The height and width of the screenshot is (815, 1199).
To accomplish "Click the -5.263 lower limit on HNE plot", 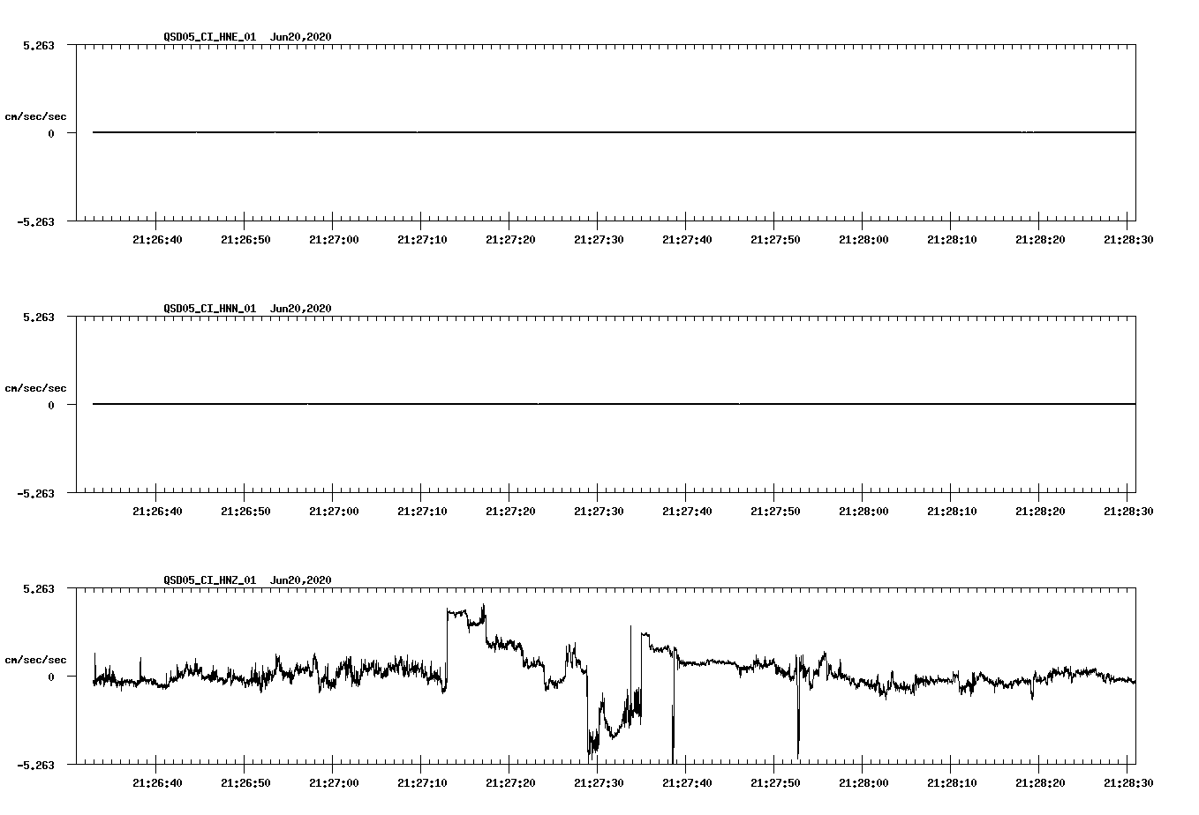I will click(36, 221).
